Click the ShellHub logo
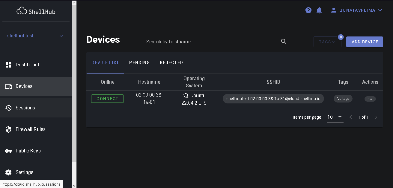393x188 pixels. pos(36,11)
